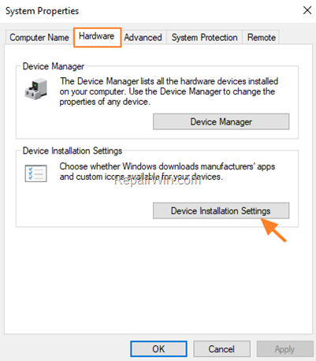The width and height of the screenshot is (316, 361).
Task: Close the System Properties dialog
Action: click(x=307, y=10)
